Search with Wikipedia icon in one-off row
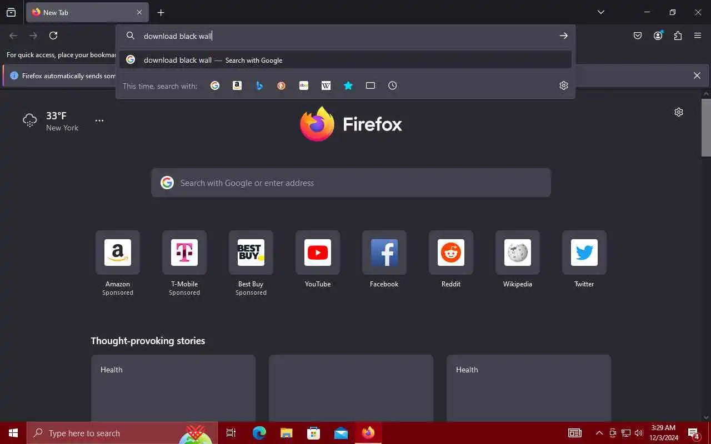 tap(326, 85)
